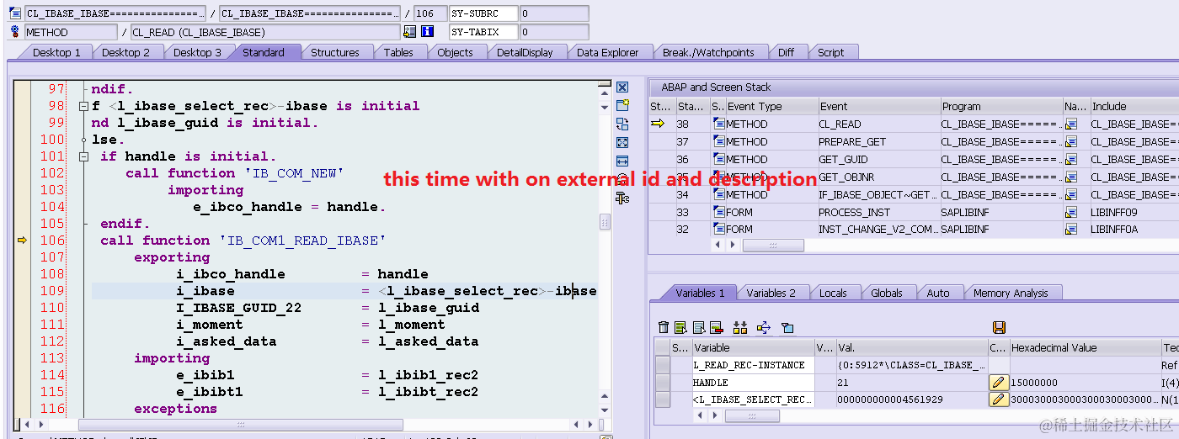Switch to the Locals tab

(x=833, y=293)
